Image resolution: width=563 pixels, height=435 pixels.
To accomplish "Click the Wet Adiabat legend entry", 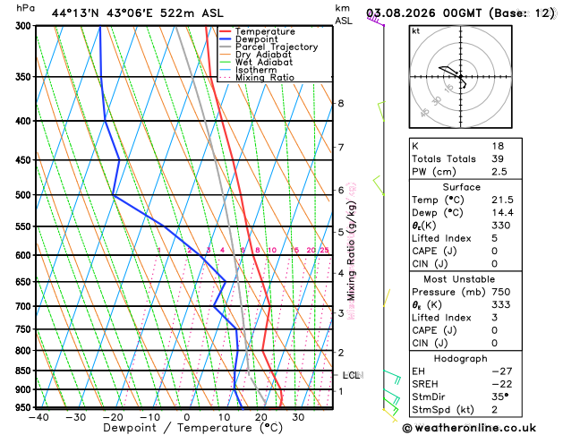I will tap(264, 62).
